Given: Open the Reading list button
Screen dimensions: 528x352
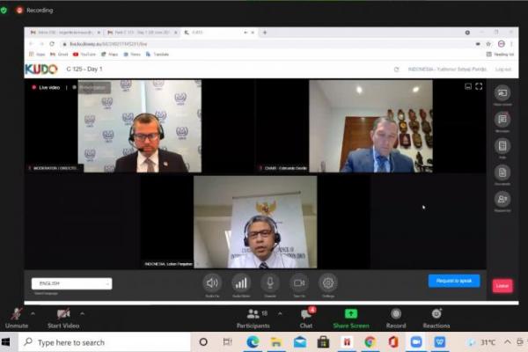Looking at the screenshot, I should [x=500, y=55].
